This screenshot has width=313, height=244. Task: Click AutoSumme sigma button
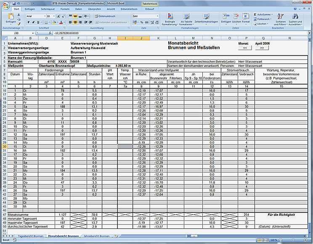click(263, 15)
